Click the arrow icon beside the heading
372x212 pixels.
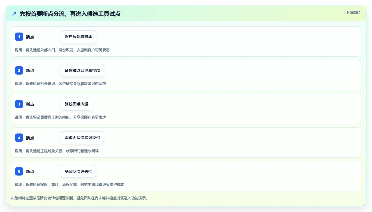tap(14, 14)
